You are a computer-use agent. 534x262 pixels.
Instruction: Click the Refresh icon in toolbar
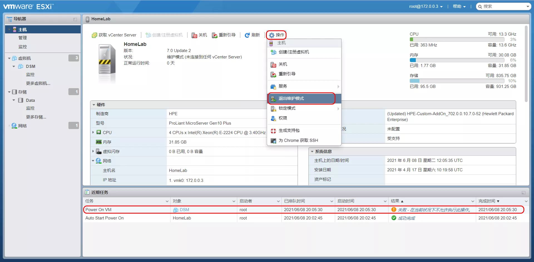247,35
